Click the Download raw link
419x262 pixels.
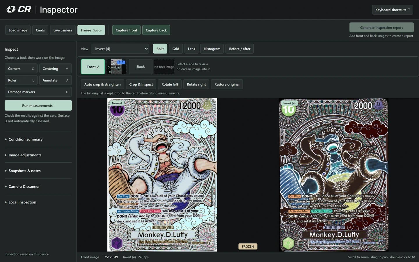(114, 69)
